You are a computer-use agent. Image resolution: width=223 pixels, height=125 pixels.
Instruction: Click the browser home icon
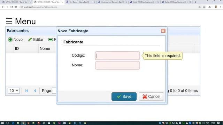point(16,7)
